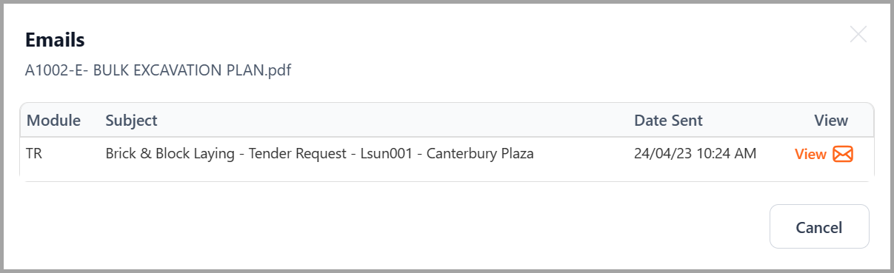Click the Date Sent column header

point(669,120)
